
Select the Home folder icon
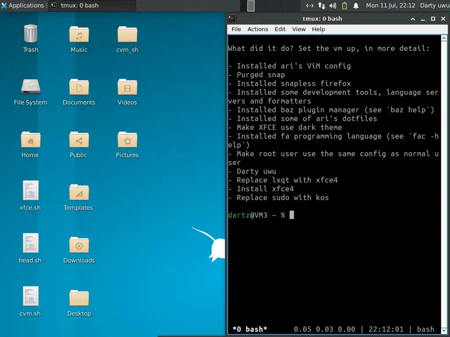[x=30, y=144]
